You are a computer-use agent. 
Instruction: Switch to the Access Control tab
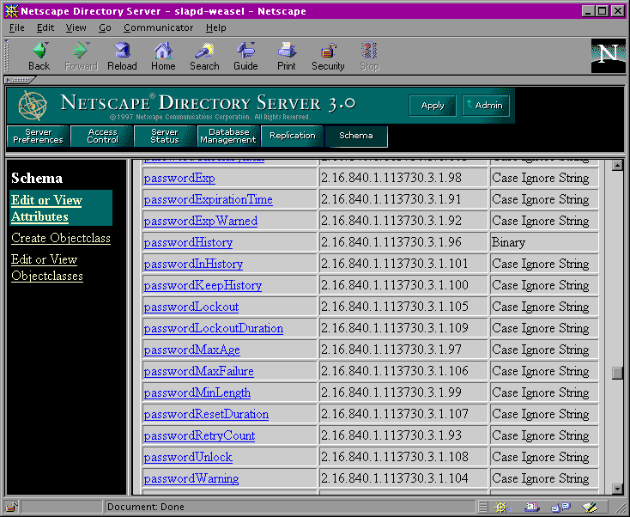tap(102, 137)
